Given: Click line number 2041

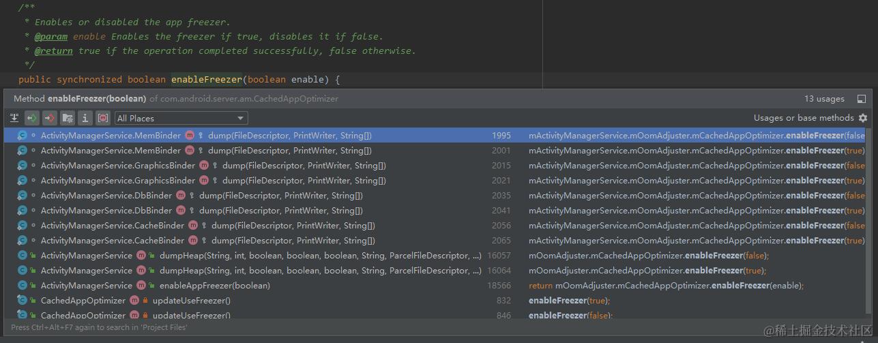Looking at the screenshot, I should pyautogui.click(x=501, y=211).
